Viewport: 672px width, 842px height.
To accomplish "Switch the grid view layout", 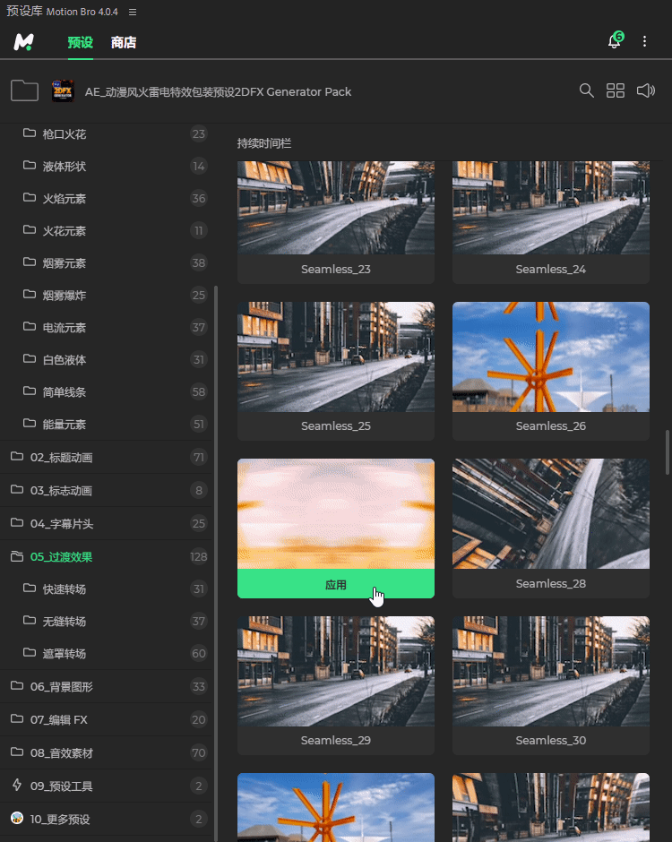I will (616, 90).
